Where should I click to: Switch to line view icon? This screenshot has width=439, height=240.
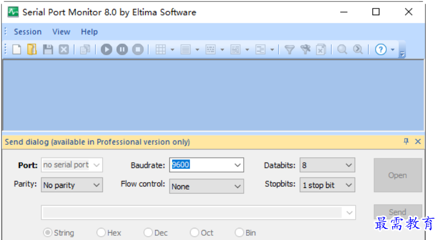pos(186,49)
